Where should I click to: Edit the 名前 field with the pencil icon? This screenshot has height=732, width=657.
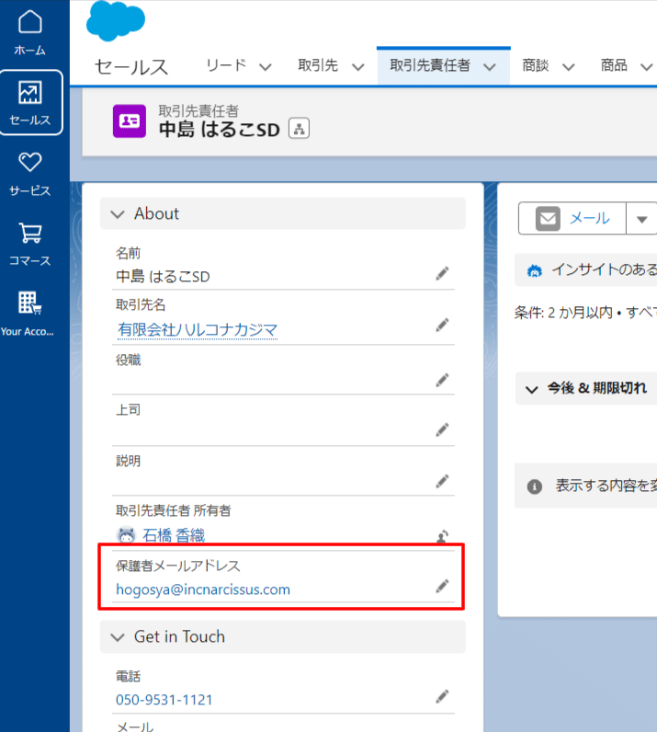pos(442,273)
